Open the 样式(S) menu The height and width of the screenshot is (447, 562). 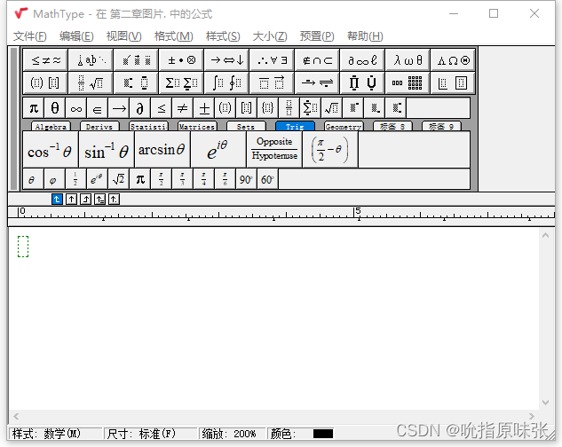point(223,36)
